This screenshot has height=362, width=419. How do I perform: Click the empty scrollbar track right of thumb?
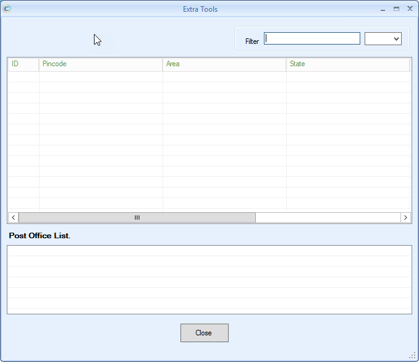click(x=328, y=218)
